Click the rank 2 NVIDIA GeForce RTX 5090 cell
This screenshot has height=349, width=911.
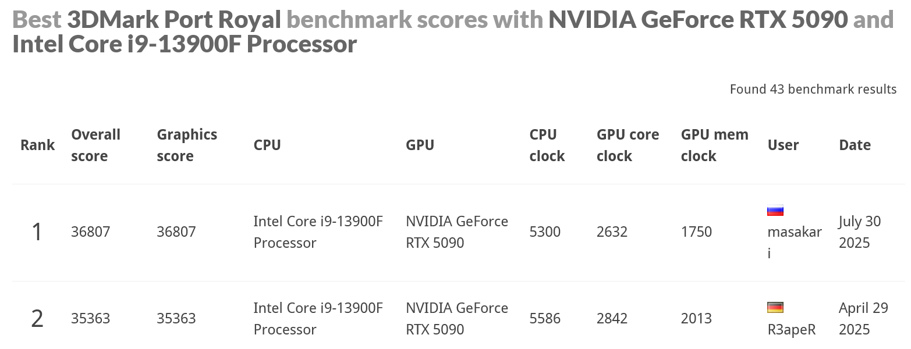coord(456,319)
